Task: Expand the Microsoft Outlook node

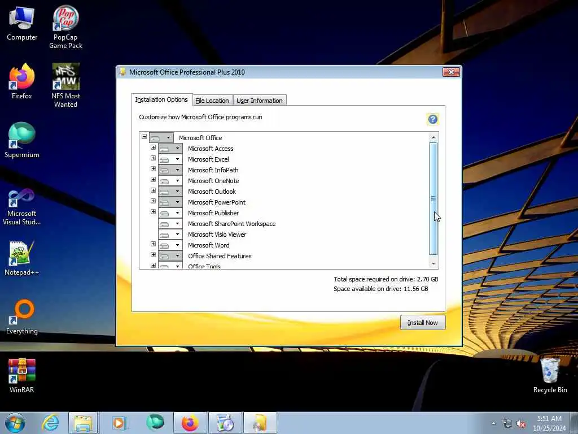Action: 154,190
